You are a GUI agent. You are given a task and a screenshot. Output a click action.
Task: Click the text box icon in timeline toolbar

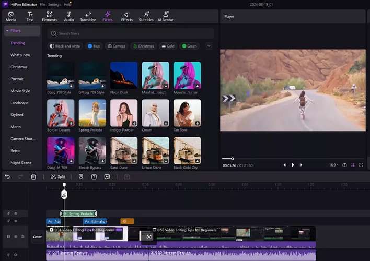tap(94, 176)
